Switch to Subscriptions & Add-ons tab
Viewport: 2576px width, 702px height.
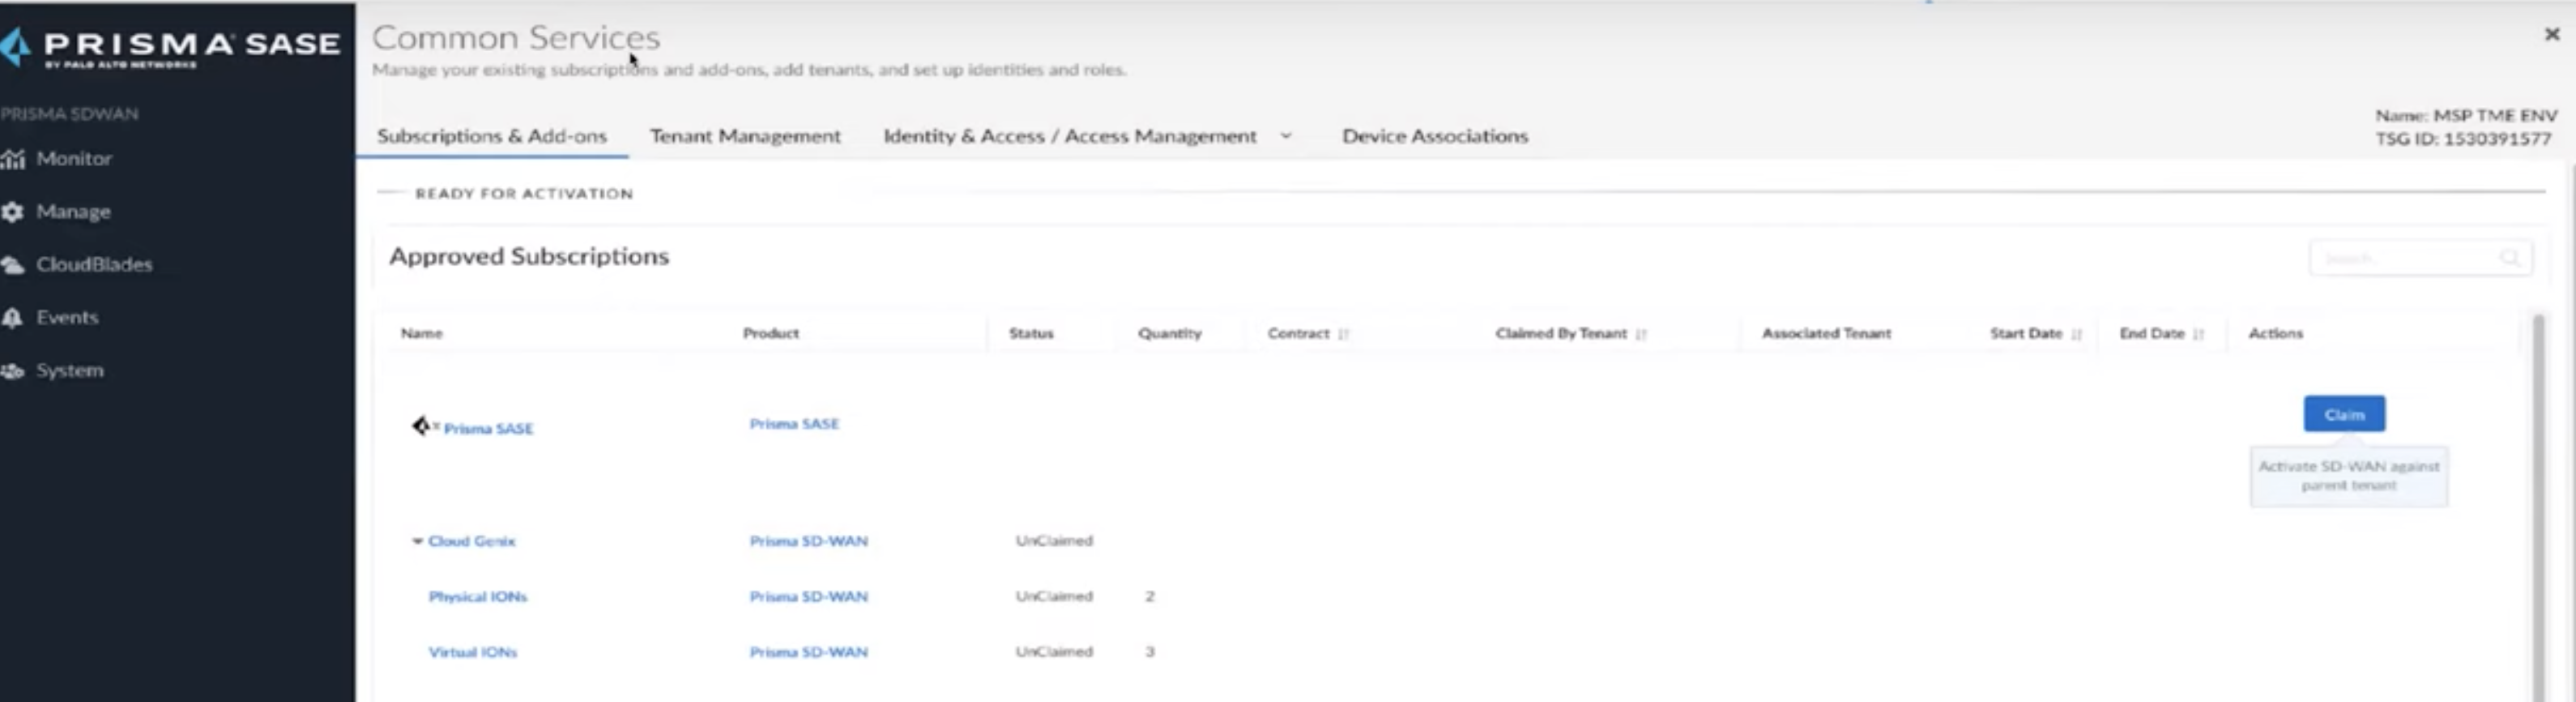492,136
